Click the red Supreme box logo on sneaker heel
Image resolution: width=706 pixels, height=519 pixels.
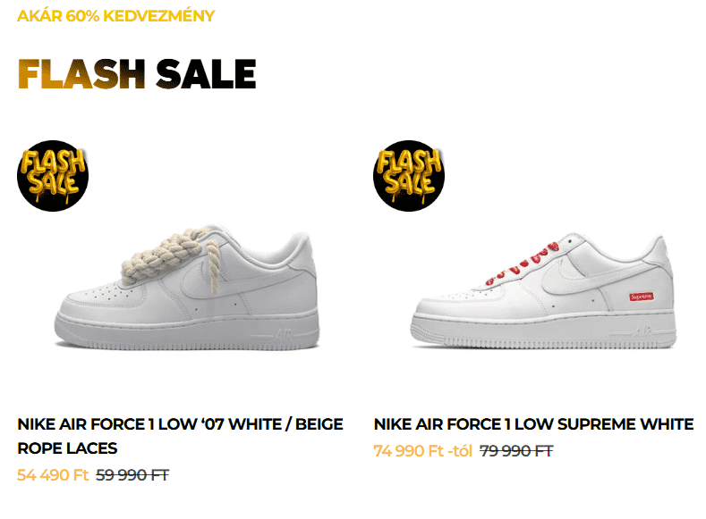(x=642, y=297)
